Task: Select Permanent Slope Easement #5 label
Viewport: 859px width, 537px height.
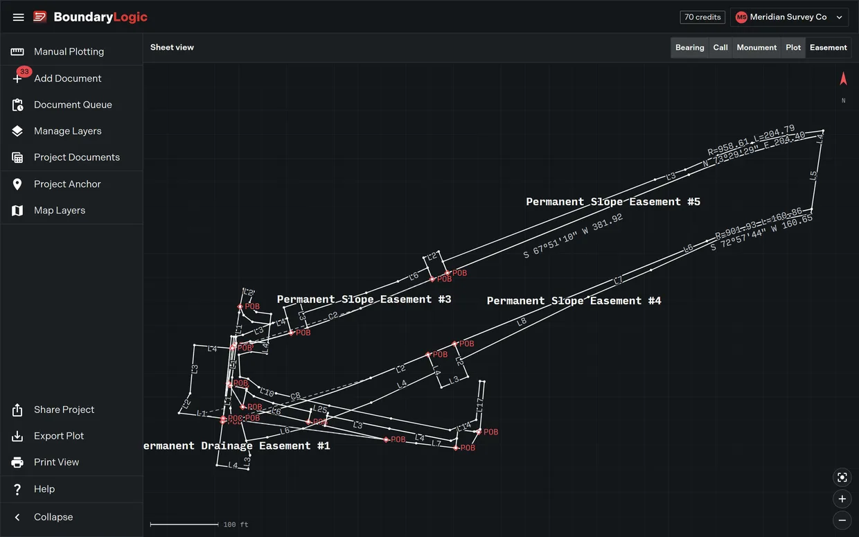Action: pyautogui.click(x=613, y=202)
